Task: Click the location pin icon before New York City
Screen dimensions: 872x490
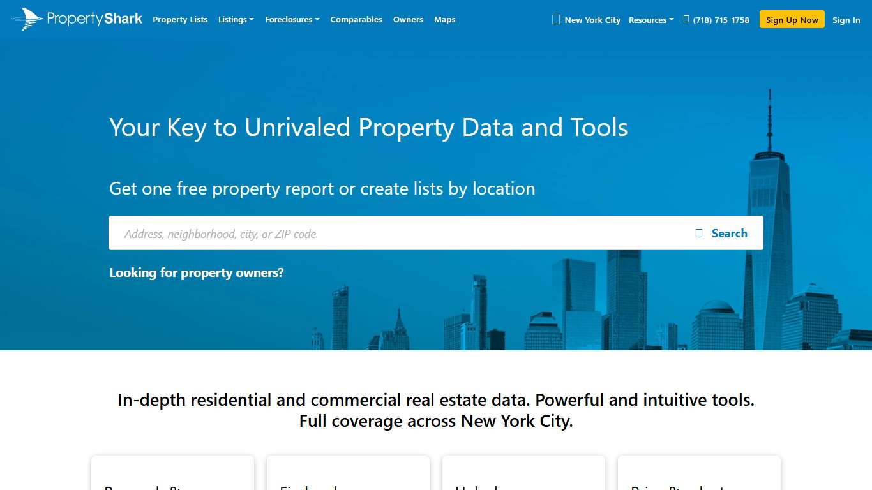Action: click(x=555, y=19)
